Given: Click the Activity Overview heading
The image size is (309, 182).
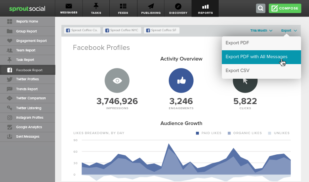Looking at the screenshot, I should click(x=181, y=59).
